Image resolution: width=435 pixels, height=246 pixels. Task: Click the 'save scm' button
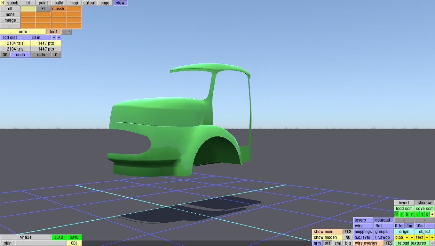pos(425,209)
